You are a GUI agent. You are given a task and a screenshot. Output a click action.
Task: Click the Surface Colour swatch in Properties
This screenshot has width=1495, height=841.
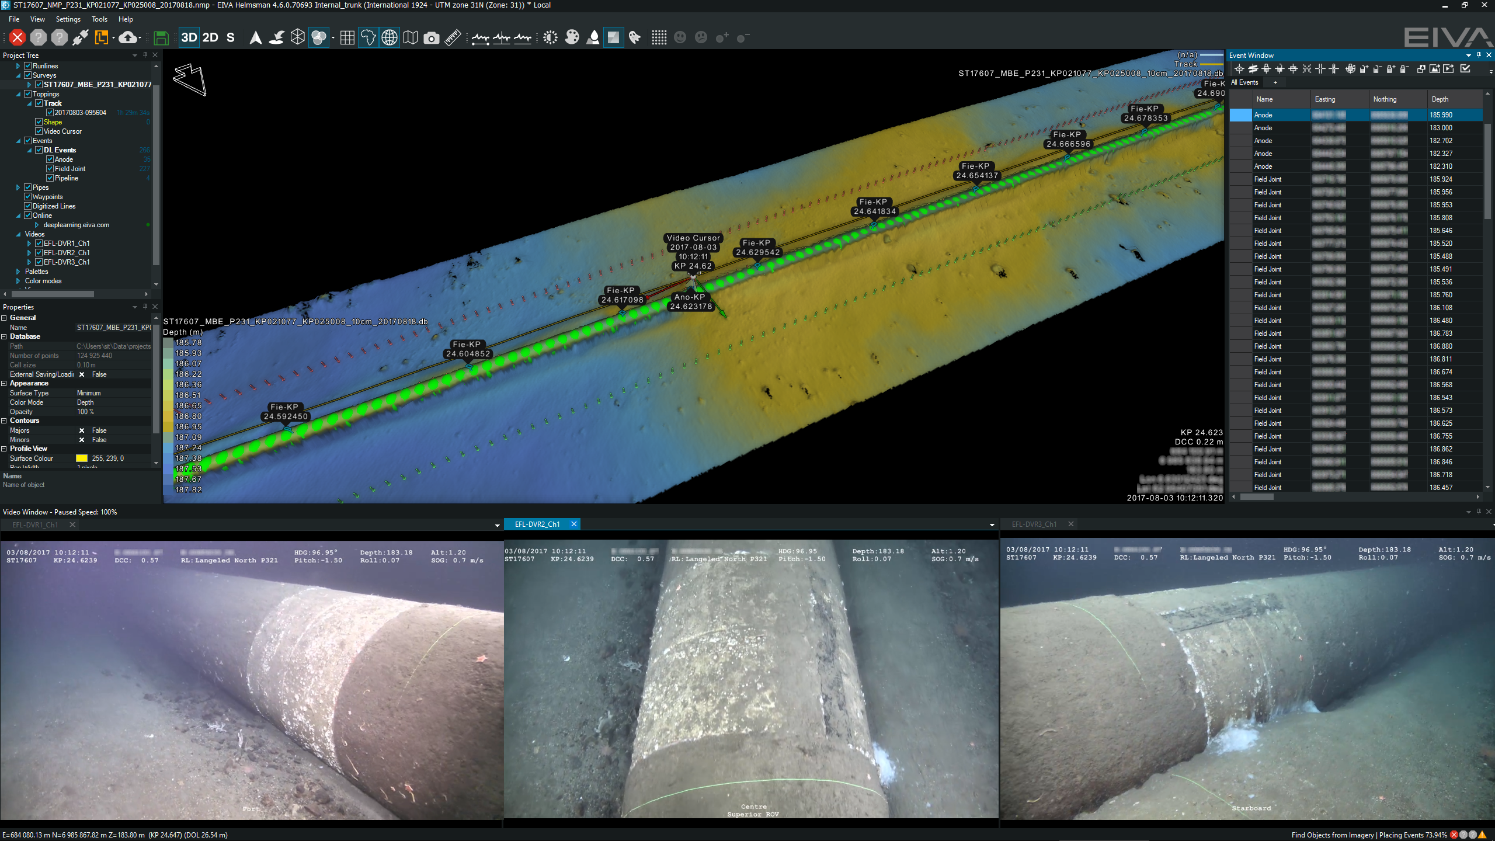pos(81,458)
